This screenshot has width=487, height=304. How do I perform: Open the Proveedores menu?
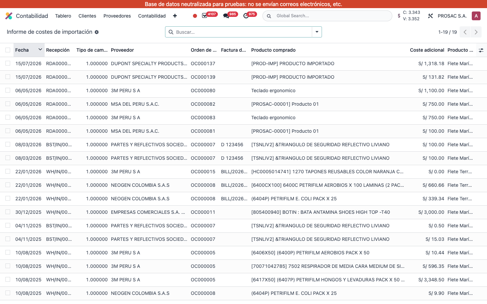[x=117, y=16]
